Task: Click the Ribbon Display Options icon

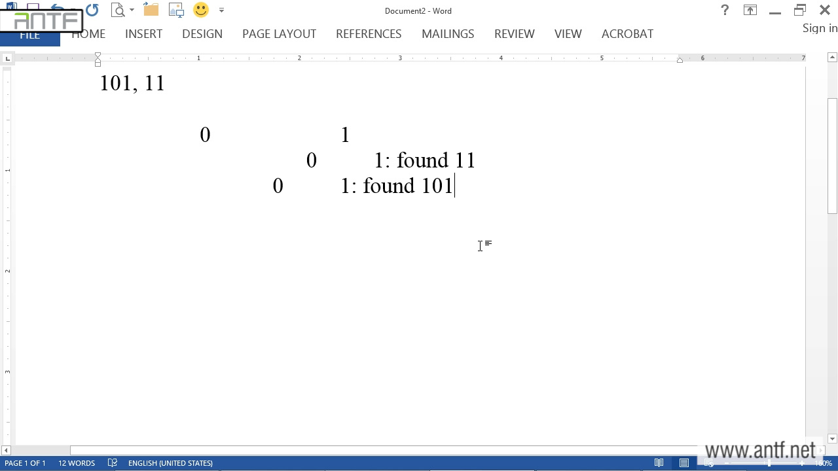Action: pyautogui.click(x=750, y=10)
